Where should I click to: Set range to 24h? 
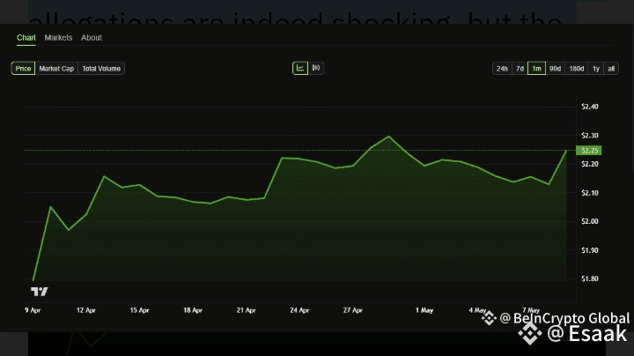coord(502,69)
